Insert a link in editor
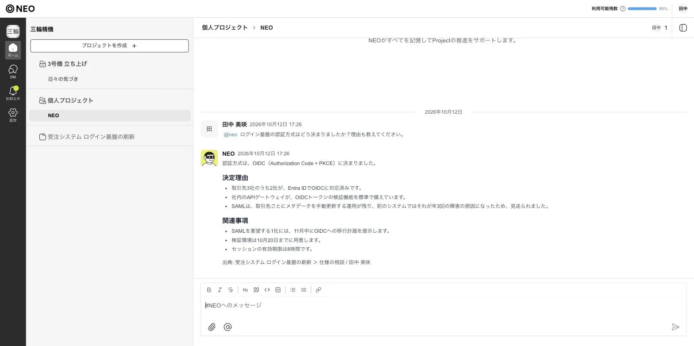This screenshot has width=694, height=346. pyautogui.click(x=318, y=290)
